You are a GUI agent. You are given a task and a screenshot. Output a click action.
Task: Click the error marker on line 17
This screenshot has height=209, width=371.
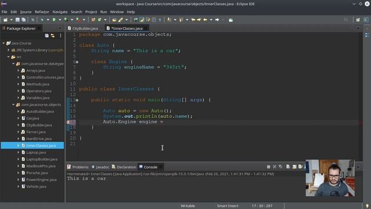[x=68, y=122]
